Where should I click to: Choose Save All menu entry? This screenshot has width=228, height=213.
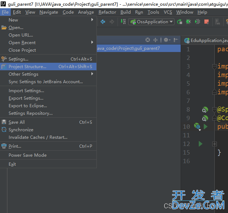click(x=48, y=122)
